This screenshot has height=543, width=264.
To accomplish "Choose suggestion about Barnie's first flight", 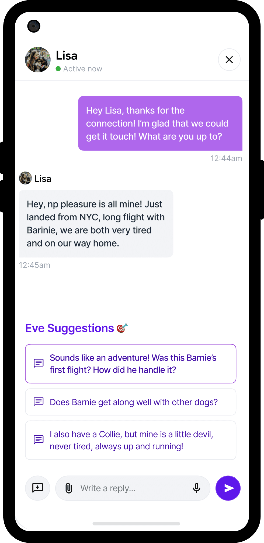I will 131,364.
